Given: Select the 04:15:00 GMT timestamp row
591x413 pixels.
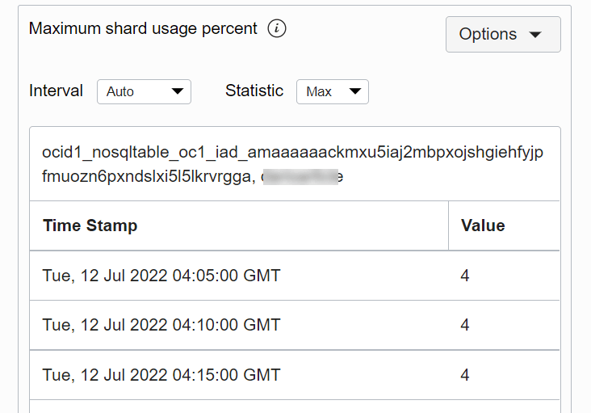Looking at the screenshot, I should click(x=161, y=375).
